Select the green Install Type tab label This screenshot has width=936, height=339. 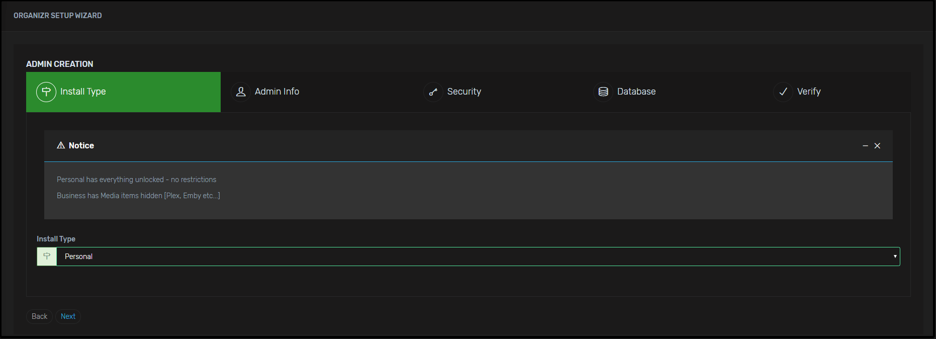83,92
